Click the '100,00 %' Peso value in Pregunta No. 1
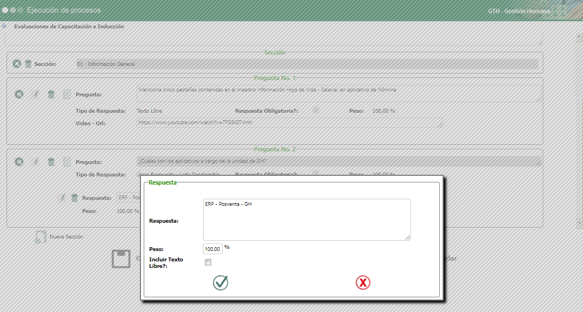Viewport: 583px width, 312px height. (x=383, y=111)
